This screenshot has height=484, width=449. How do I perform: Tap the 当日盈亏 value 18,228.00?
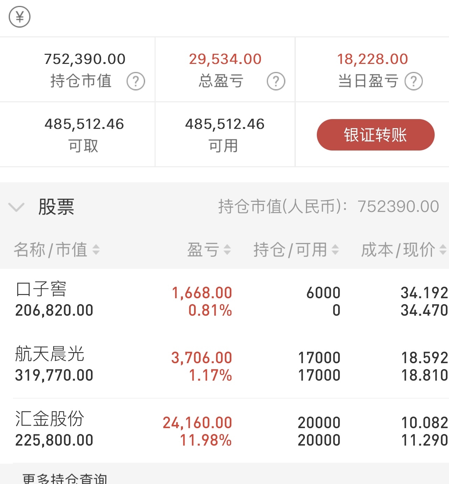(372, 59)
